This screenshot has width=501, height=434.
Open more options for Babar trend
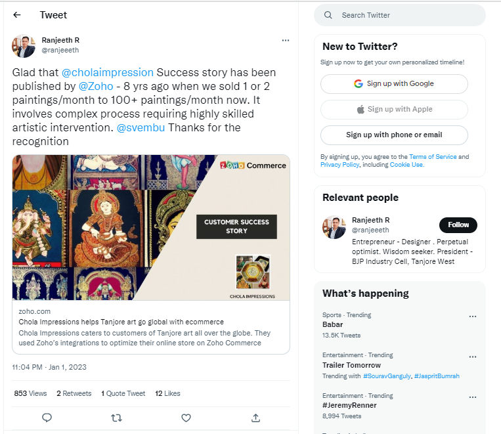click(472, 316)
